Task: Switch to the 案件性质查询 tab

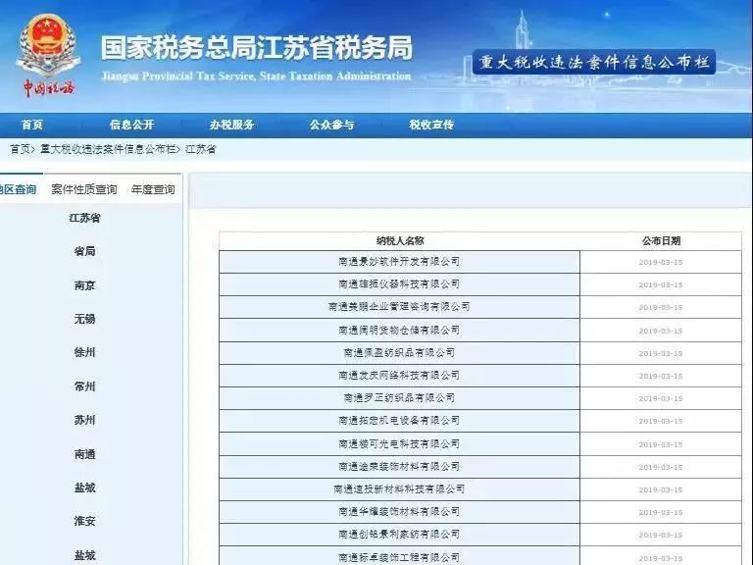Action: [83, 189]
